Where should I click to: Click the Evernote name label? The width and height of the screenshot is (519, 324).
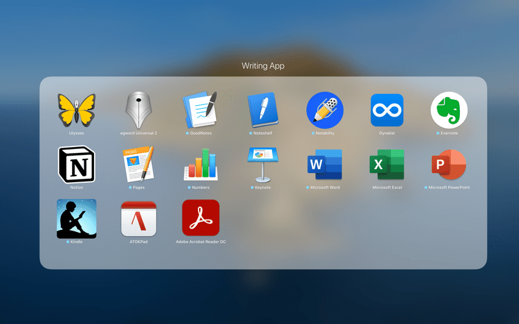[449, 133]
